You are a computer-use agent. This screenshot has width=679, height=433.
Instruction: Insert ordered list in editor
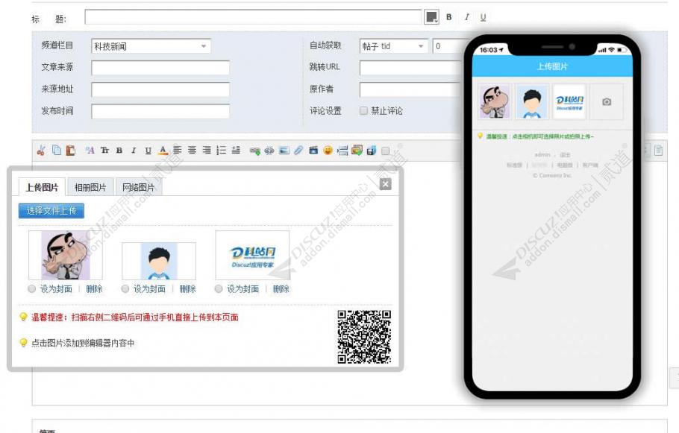point(222,150)
